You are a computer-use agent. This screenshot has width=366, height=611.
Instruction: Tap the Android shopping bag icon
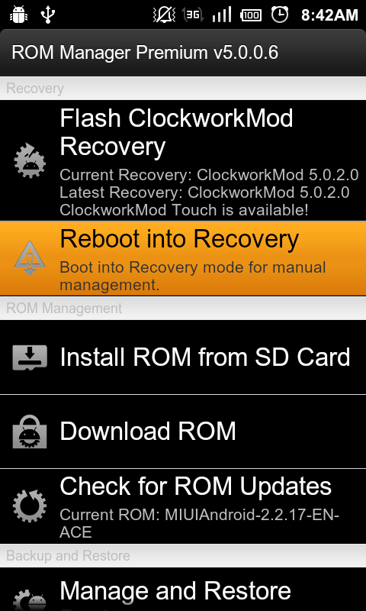(x=30, y=431)
